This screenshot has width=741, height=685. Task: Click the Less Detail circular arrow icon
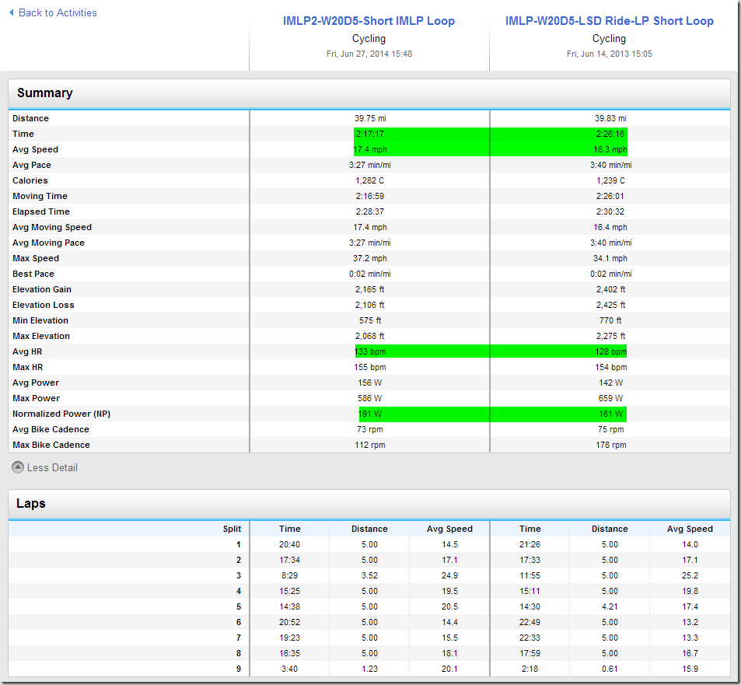pyautogui.click(x=17, y=467)
